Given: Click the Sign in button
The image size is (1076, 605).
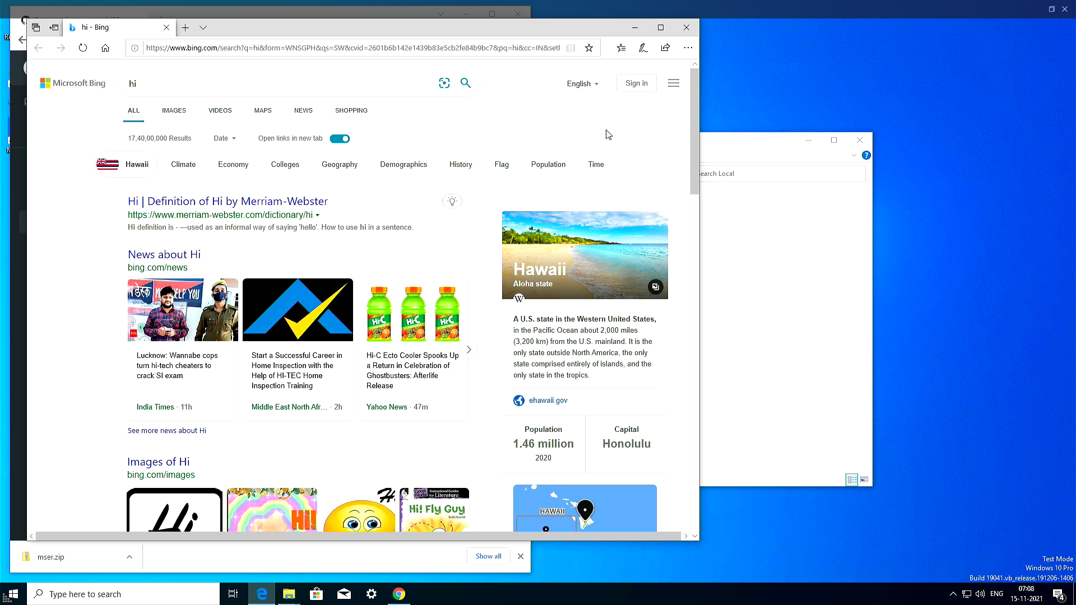Looking at the screenshot, I should coord(636,83).
